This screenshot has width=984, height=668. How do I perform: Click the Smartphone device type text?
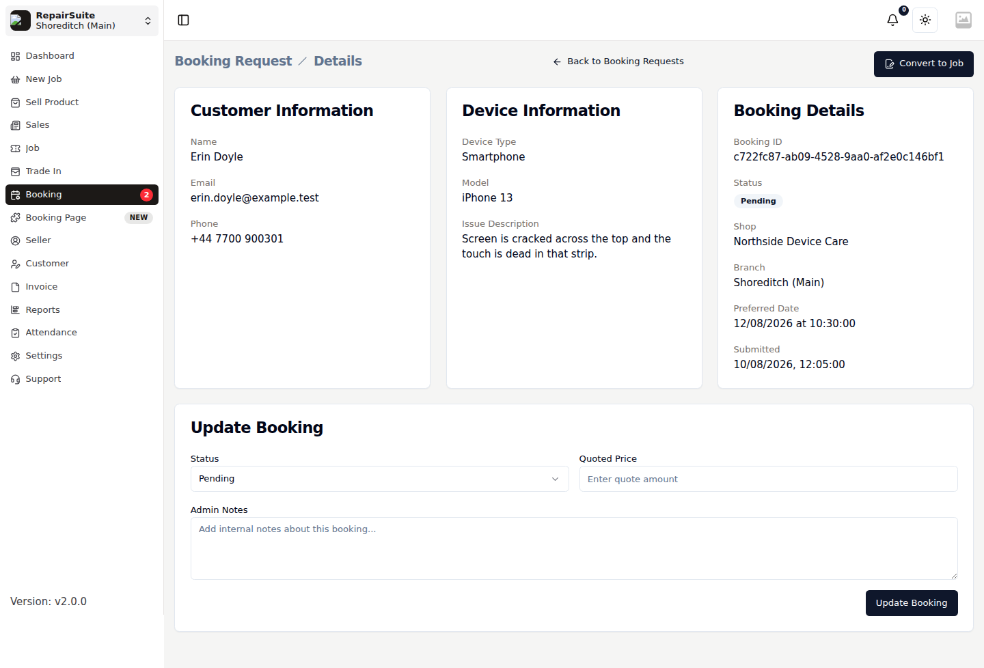(493, 157)
